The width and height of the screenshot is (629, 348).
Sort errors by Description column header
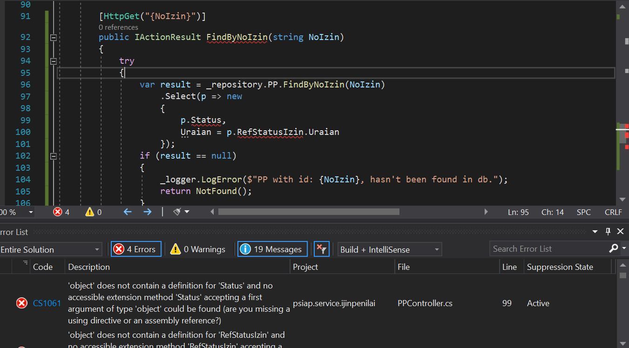pos(89,267)
